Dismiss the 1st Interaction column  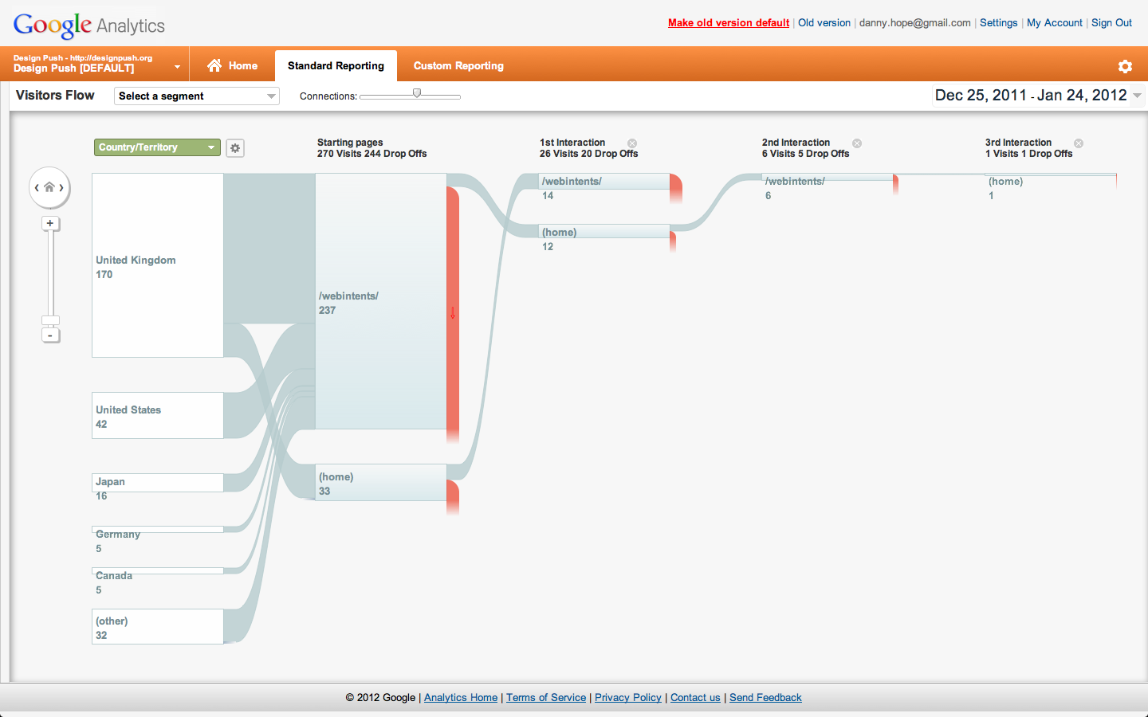(x=631, y=143)
